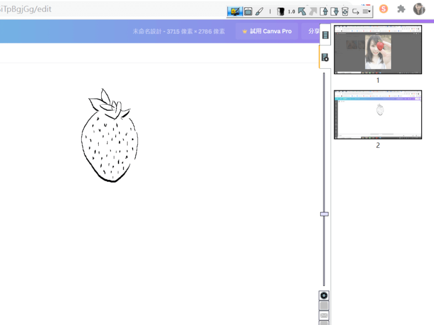Image resolution: width=434 pixels, height=325 pixels.
Task: Select the filmstrip tab icon
Action: [325, 35]
